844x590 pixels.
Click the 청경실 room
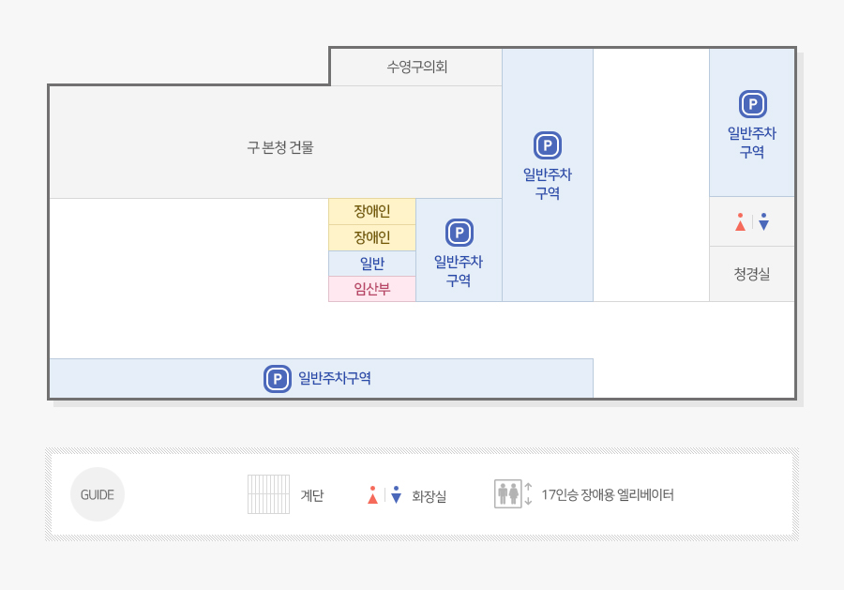(752, 274)
